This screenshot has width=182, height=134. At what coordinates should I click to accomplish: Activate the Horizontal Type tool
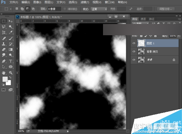point(11,61)
